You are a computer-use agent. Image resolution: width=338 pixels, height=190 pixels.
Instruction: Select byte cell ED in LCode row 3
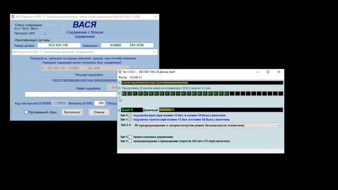129,93
